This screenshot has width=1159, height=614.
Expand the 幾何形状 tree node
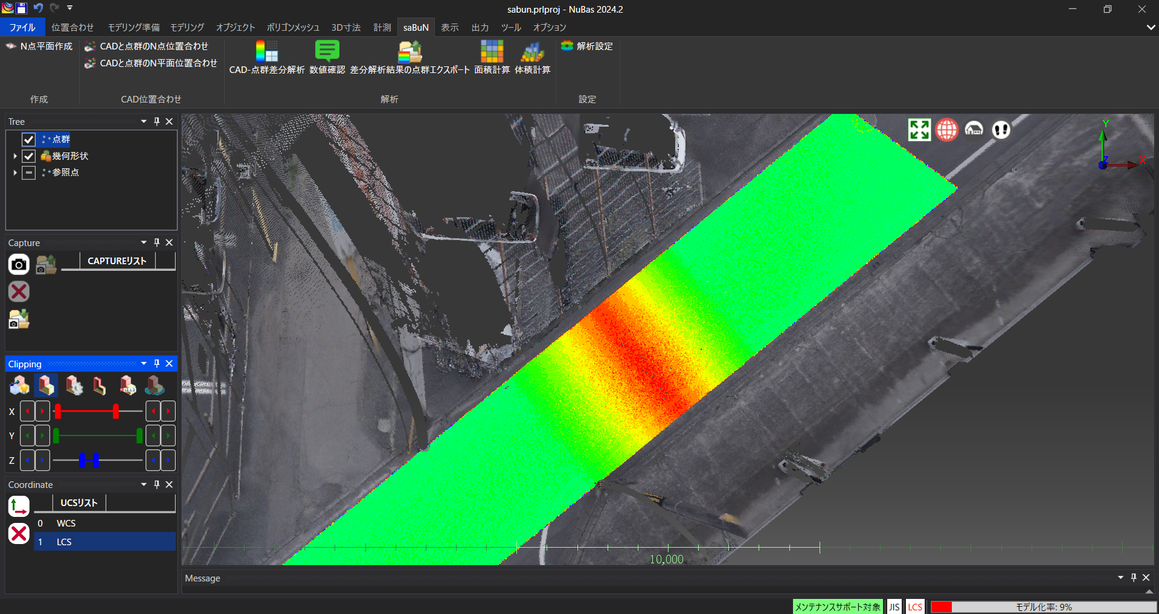coord(15,156)
